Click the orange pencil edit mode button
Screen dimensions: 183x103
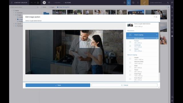coord(144,3)
